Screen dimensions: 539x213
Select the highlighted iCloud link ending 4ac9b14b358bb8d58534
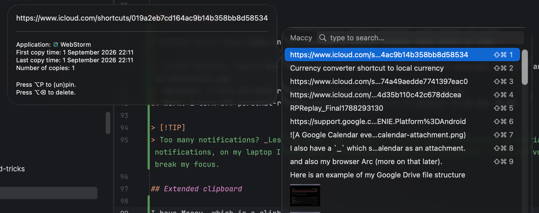pyautogui.click(x=402, y=55)
